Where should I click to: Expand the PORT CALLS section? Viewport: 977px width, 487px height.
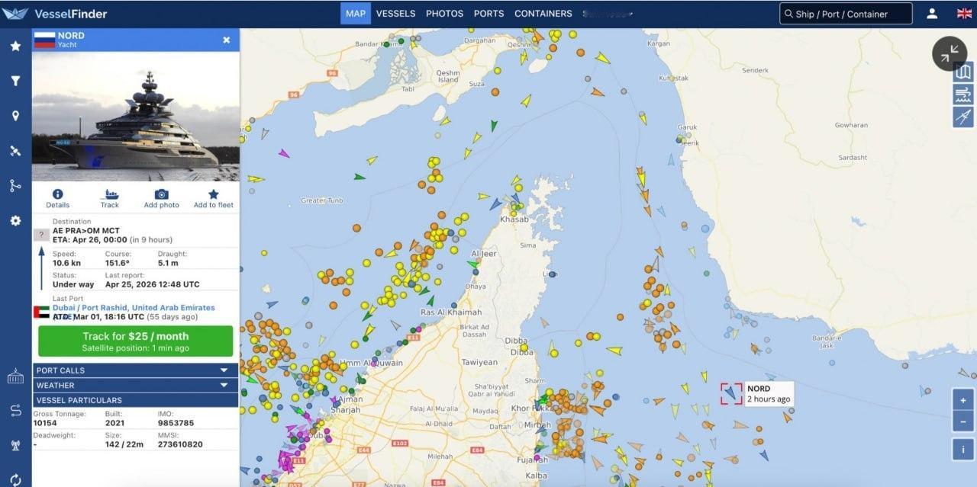click(135, 370)
